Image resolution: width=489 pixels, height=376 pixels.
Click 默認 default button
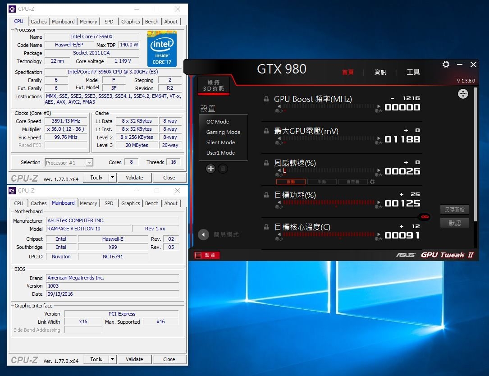(x=454, y=223)
